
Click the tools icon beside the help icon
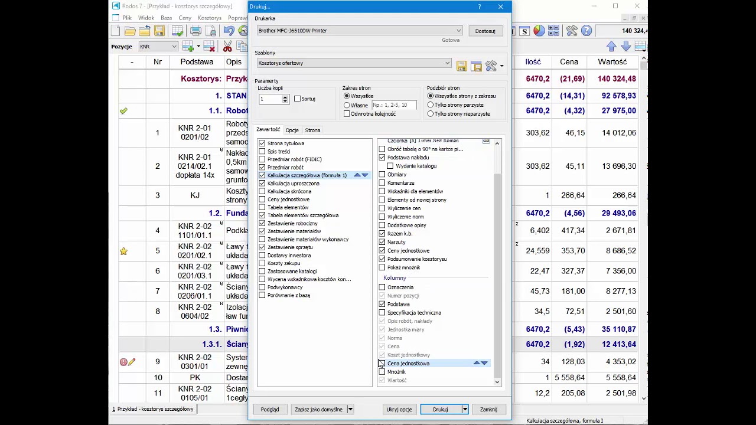coord(572,31)
